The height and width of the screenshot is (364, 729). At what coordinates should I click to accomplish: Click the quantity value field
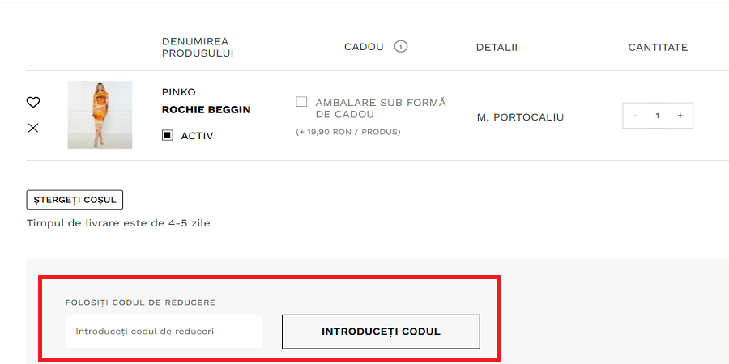(658, 116)
